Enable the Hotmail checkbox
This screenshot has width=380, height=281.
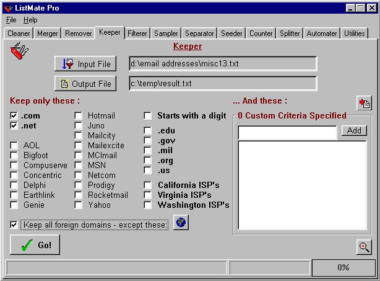(78, 116)
